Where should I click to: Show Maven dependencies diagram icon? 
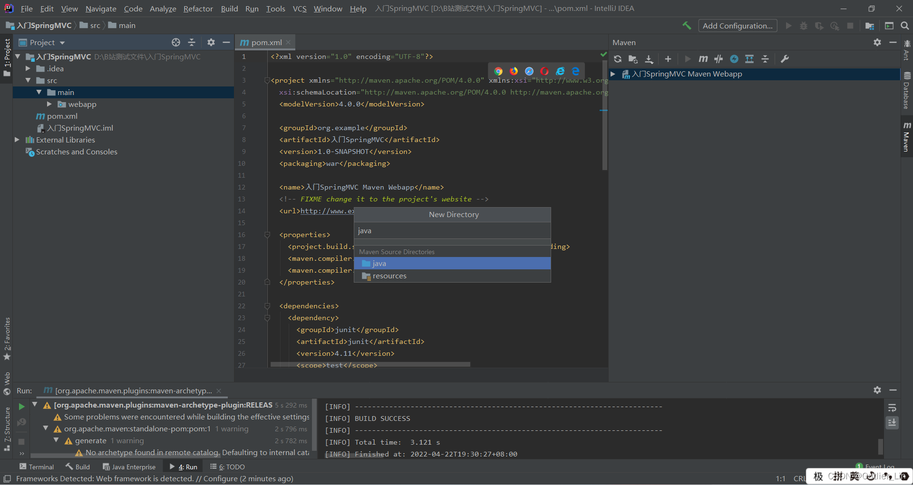point(749,59)
